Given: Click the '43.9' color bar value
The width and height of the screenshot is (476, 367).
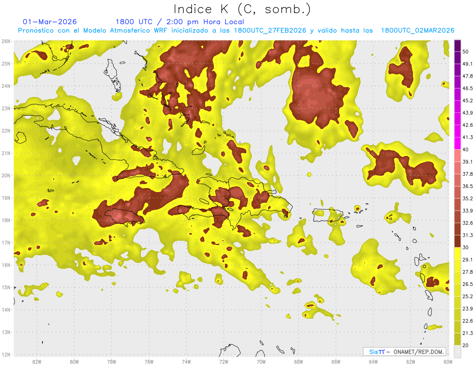Looking at the screenshot, I should click(x=468, y=113).
